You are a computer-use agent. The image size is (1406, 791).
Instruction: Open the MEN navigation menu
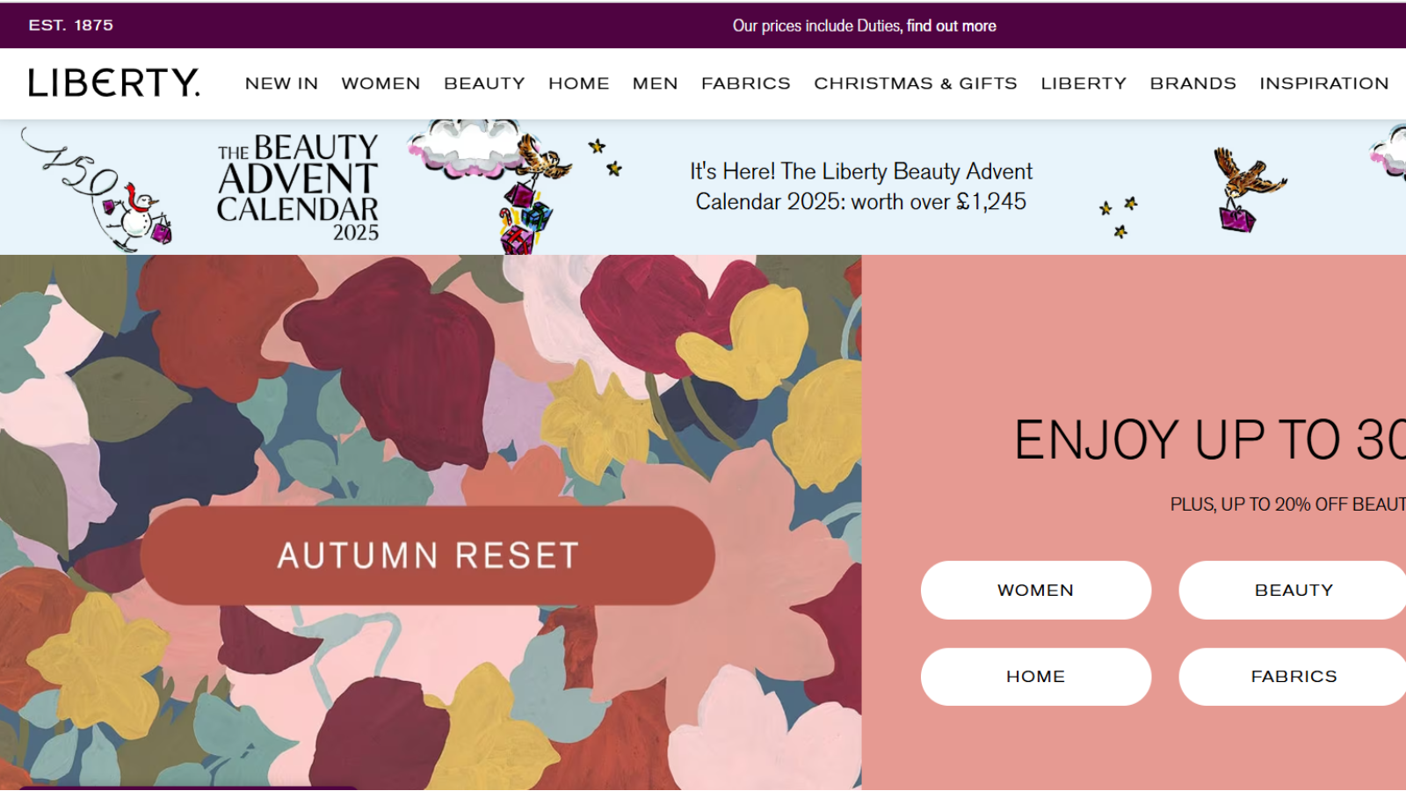tap(655, 83)
